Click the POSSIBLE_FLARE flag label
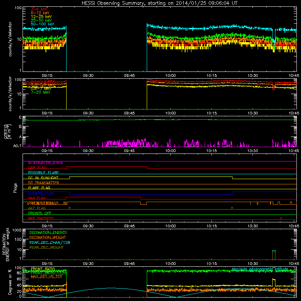Screen dimensions: 301x301 [x=43, y=173]
